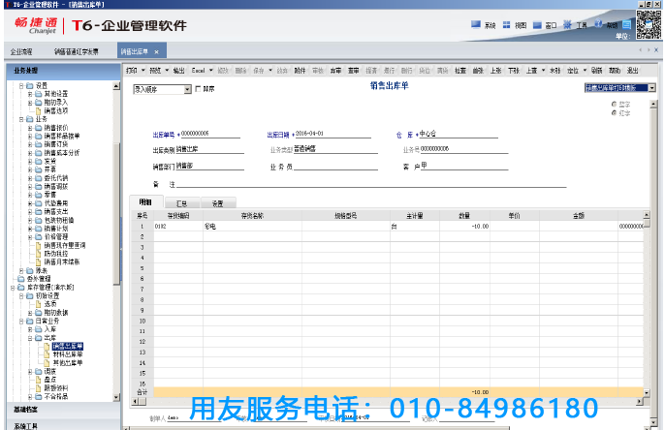The height and width of the screenshot is (430, 665).
Task: Open the 预览 dropdown arrow
Action: [167, 71]
